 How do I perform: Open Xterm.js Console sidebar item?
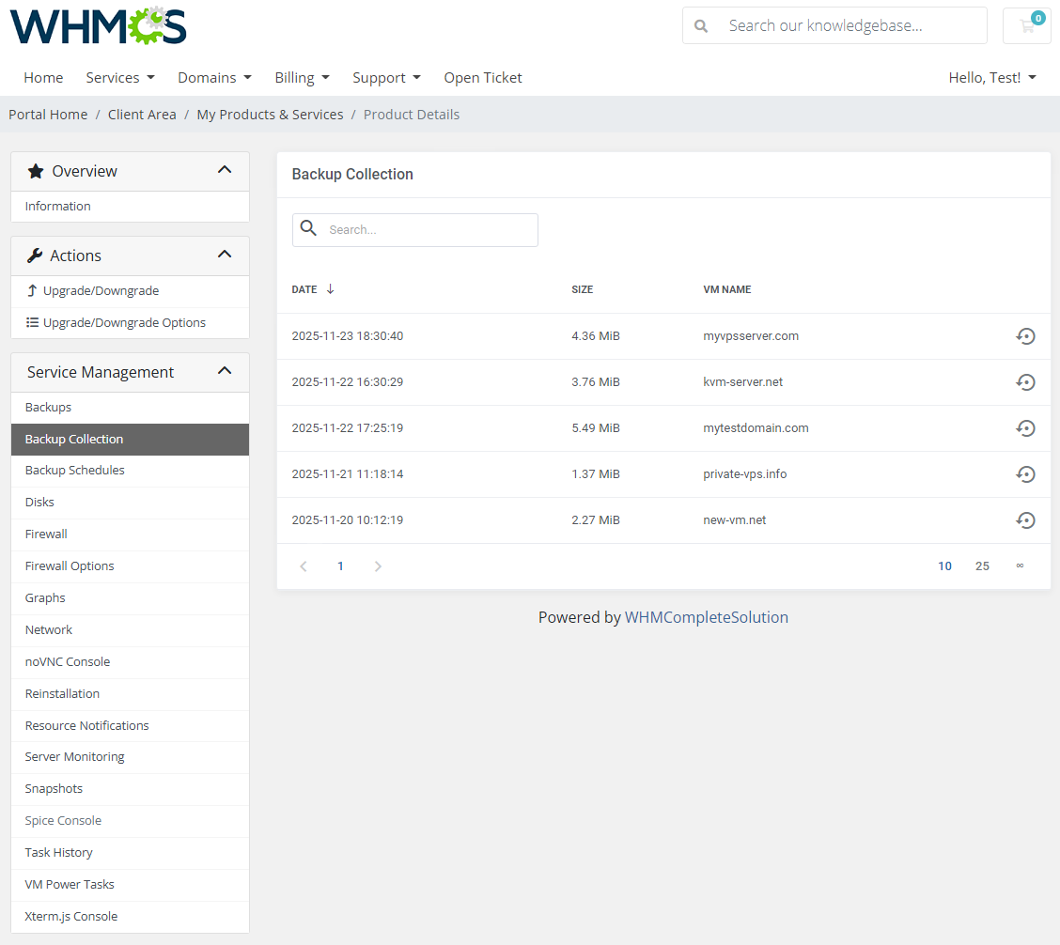tap(130, 917)
